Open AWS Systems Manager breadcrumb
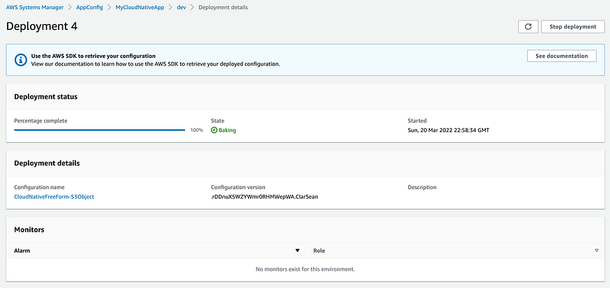 35,8
